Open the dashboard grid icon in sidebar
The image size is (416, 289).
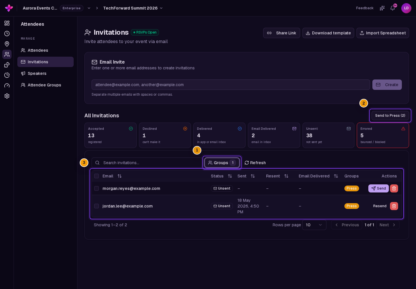click(7, 23)
